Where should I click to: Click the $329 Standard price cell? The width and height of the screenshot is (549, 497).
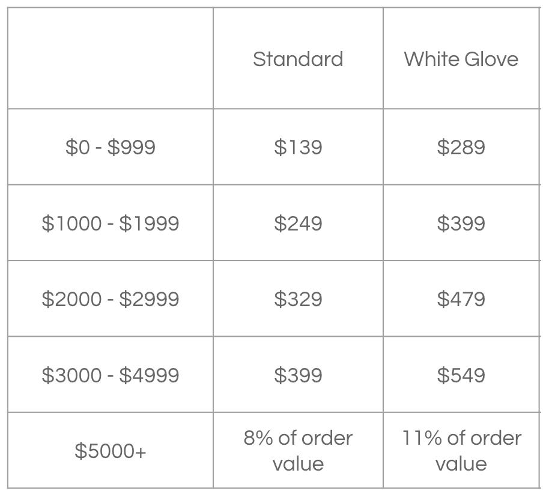(x=298, y=299)
